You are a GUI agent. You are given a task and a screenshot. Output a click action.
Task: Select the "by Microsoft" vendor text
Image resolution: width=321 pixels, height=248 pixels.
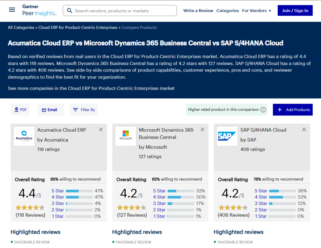click(x=153, y=147)
